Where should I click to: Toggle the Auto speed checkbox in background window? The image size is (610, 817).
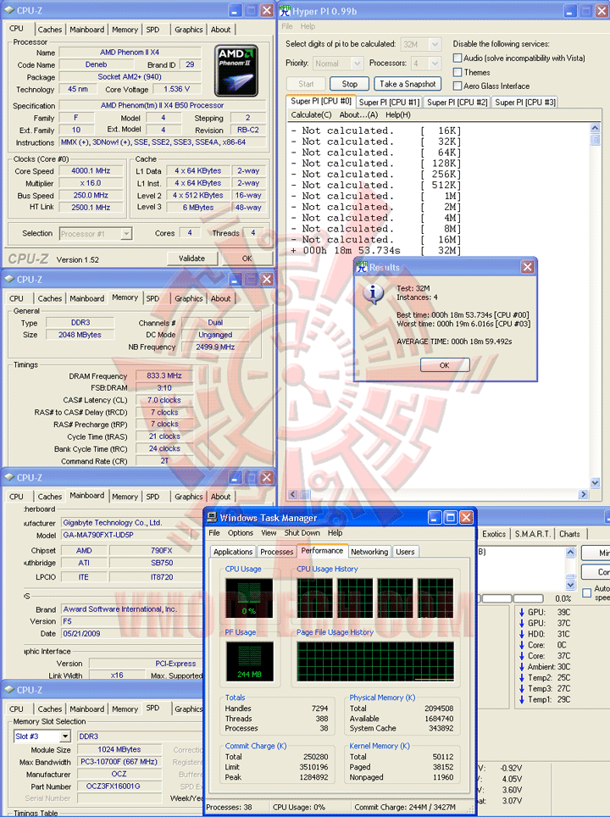(x=586, y=593)
